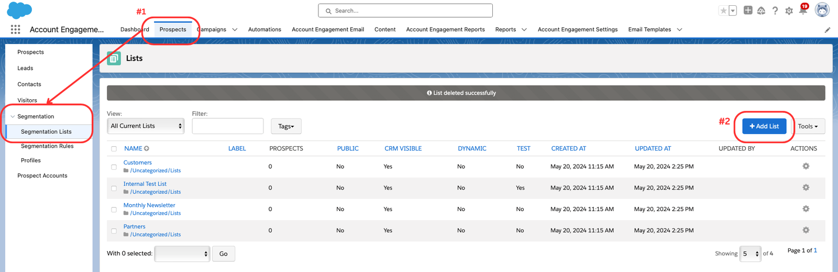
Task: Click into the Filter text field
Action: coord(227,126)
